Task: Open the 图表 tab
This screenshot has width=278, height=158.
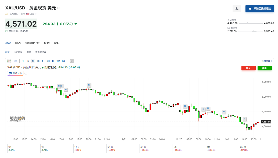Action: [18, 43]
